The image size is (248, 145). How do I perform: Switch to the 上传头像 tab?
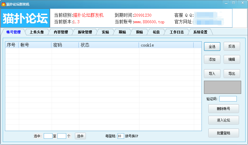[36, 32]
